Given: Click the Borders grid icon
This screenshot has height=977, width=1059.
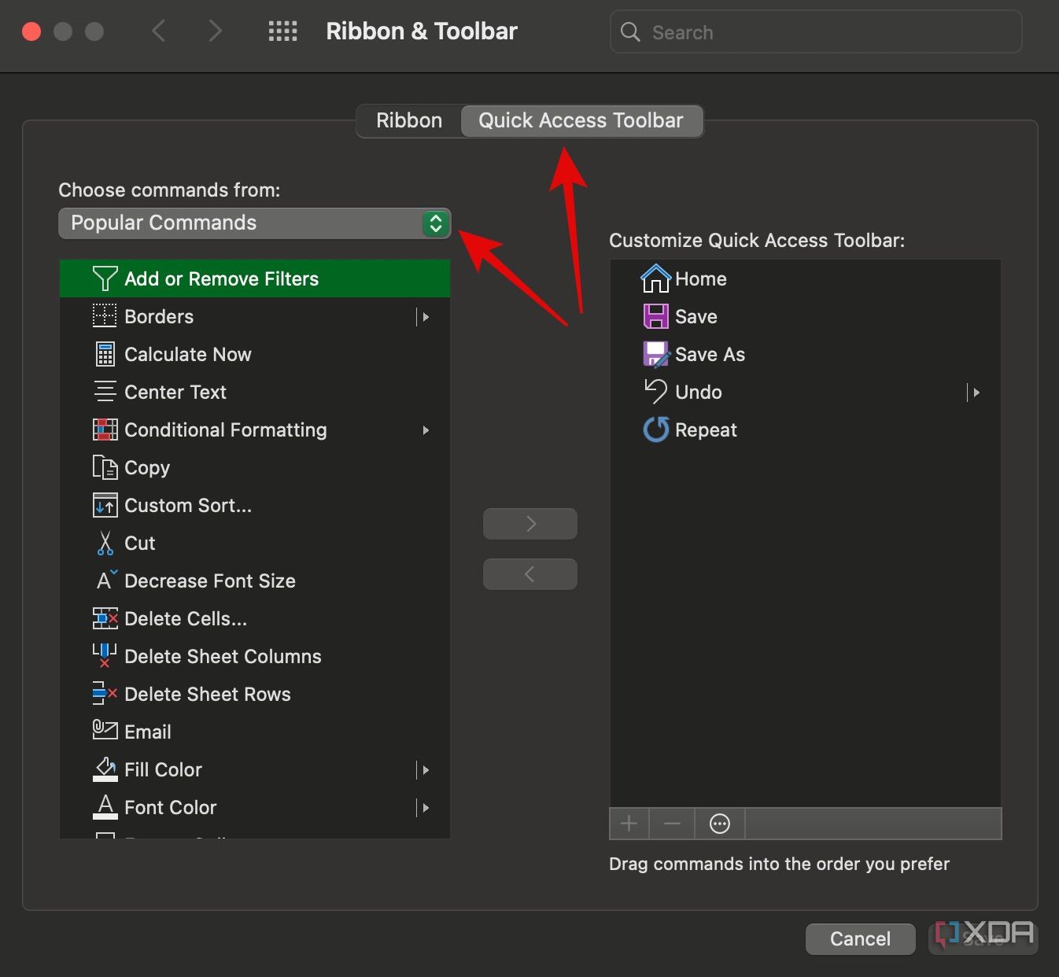Looking at the screenshot, I should pyautogui.click(x=105, y=316).
